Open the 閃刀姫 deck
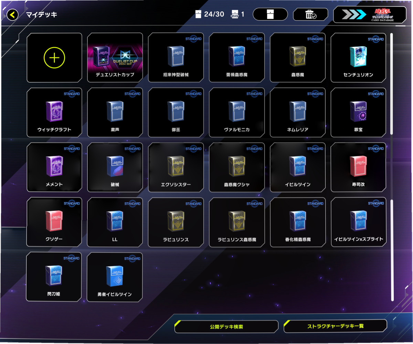413x344 pixels. click(x=54, y=277)
